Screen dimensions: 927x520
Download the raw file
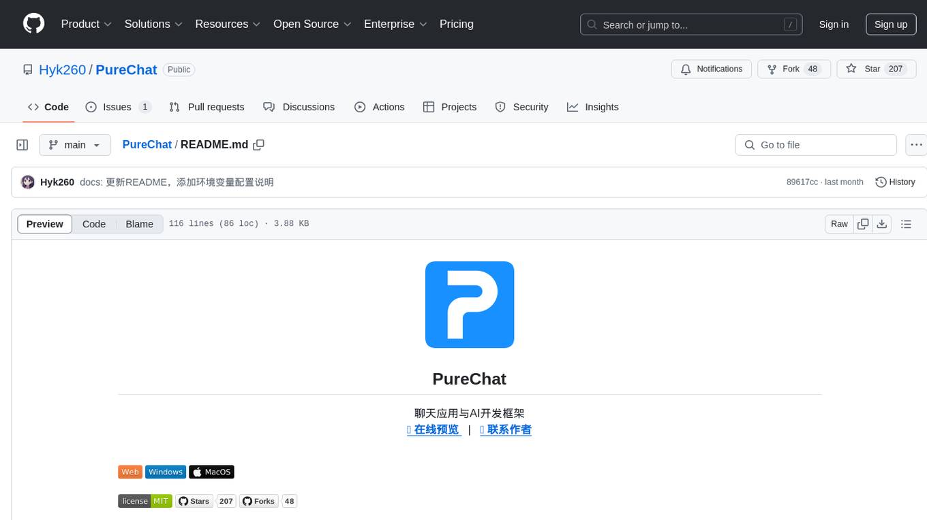coord(882,224)
